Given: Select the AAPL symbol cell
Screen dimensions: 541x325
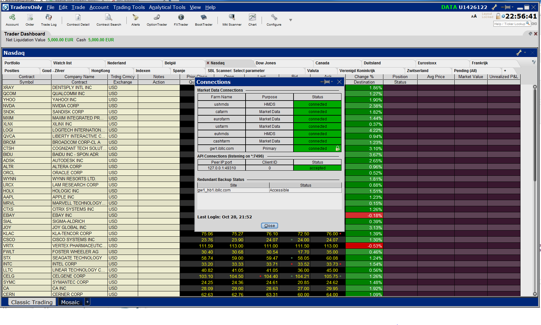Looking at the screenshot, I should (x=27, y=197).
